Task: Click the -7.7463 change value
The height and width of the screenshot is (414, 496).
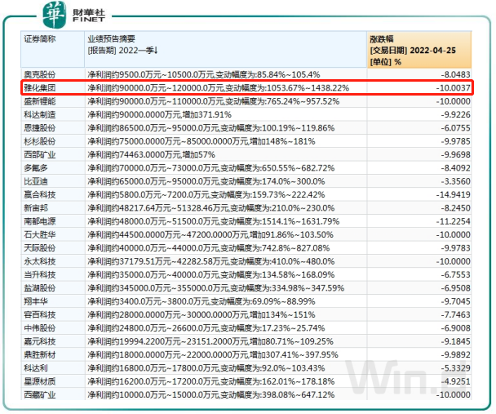Action: 455,315
